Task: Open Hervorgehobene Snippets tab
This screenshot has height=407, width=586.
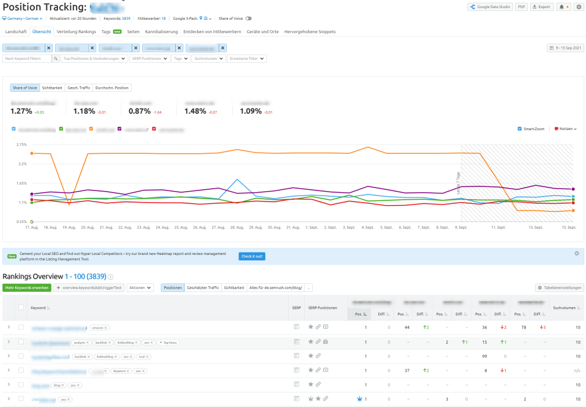Action: pyautogui.click(x=310, y=32)
